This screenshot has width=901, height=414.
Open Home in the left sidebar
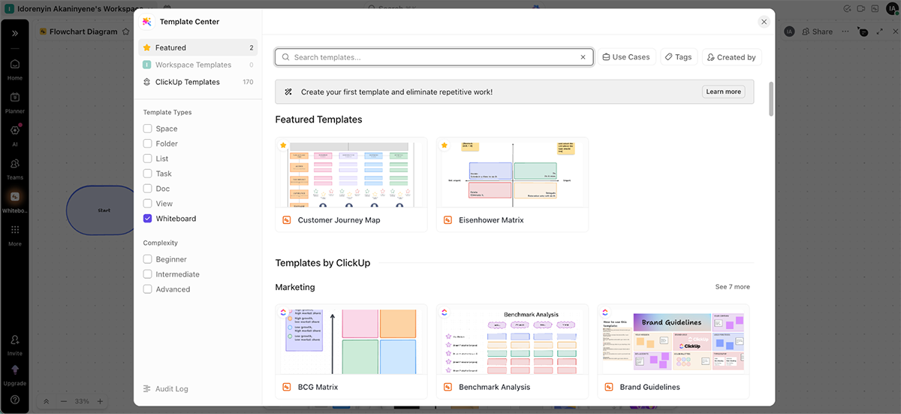click(x=15, y=68)
